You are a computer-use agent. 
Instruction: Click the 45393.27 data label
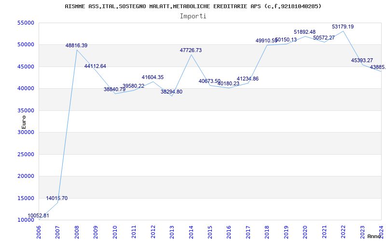coord(362,60)
